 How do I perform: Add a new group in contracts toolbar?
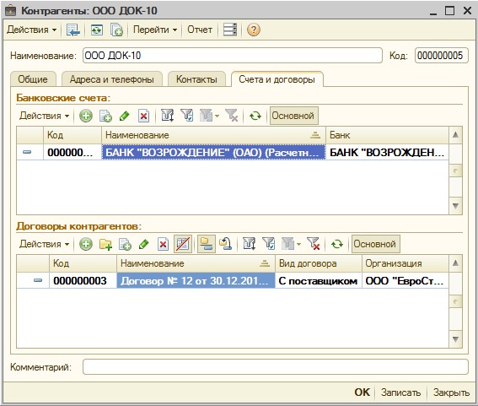pyautogui.click(x=105, y=244)
